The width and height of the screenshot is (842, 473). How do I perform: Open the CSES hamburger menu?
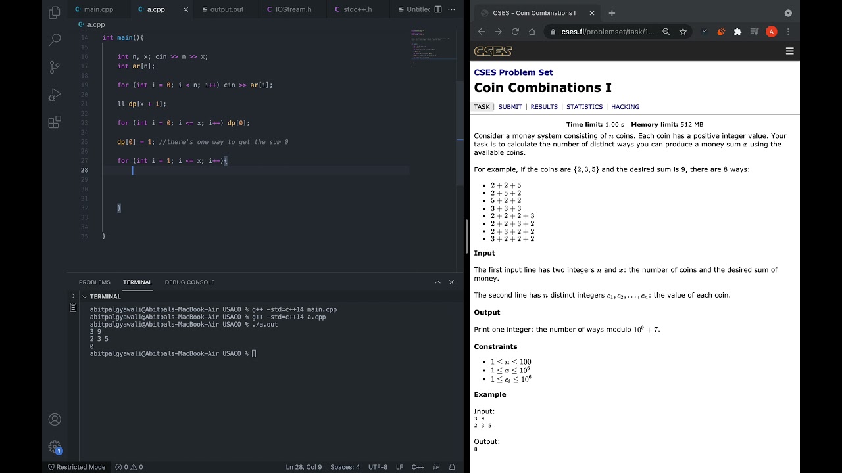click(789, 51)
